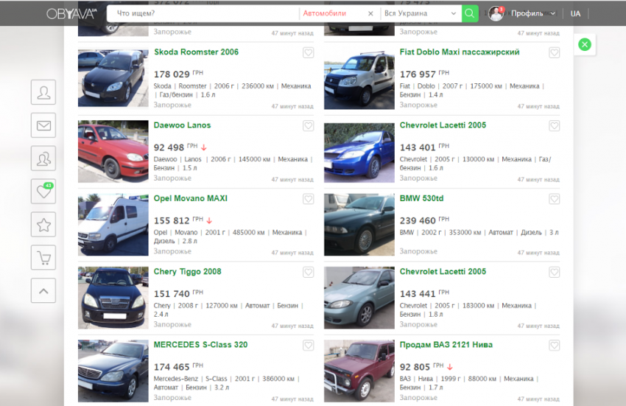Click the black Skoda Roomster photo
This screenshot has width=626, height=406.
click(x=113, y=78)
